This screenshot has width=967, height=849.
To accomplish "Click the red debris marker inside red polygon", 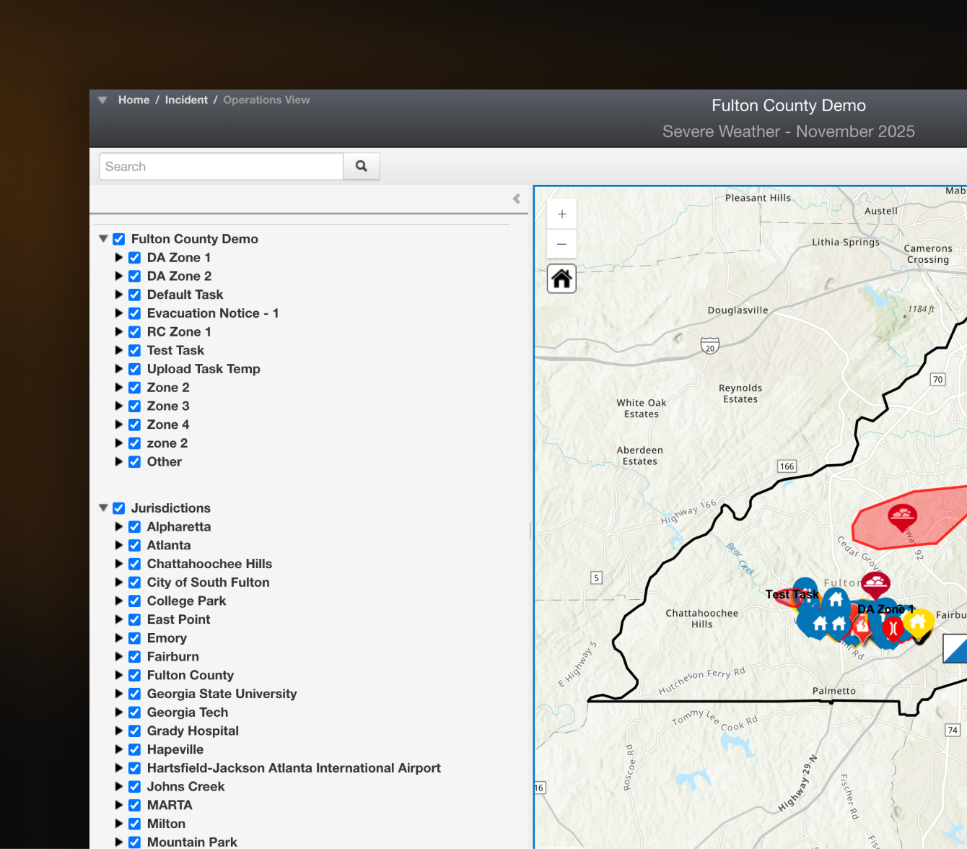I will point(902,516).
